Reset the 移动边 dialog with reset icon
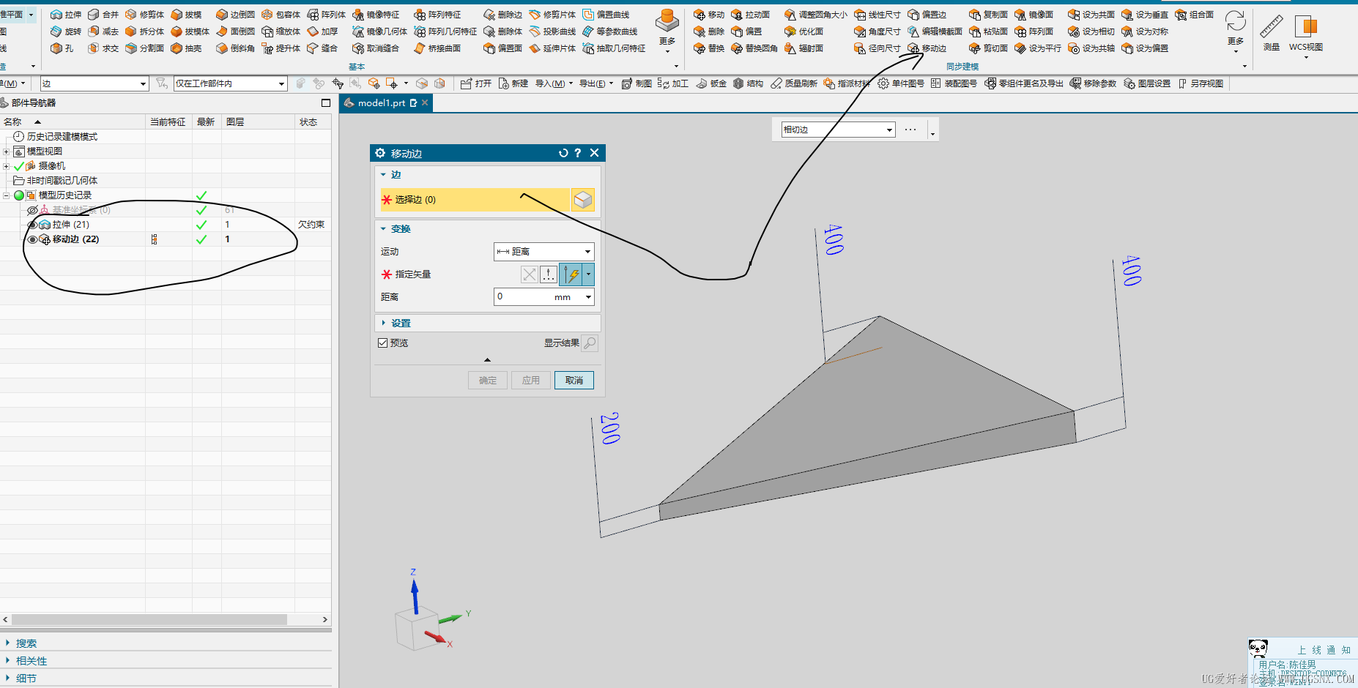Image resolution: width=1358 pixels, height=688 pixels. click(x=563, y=153)
